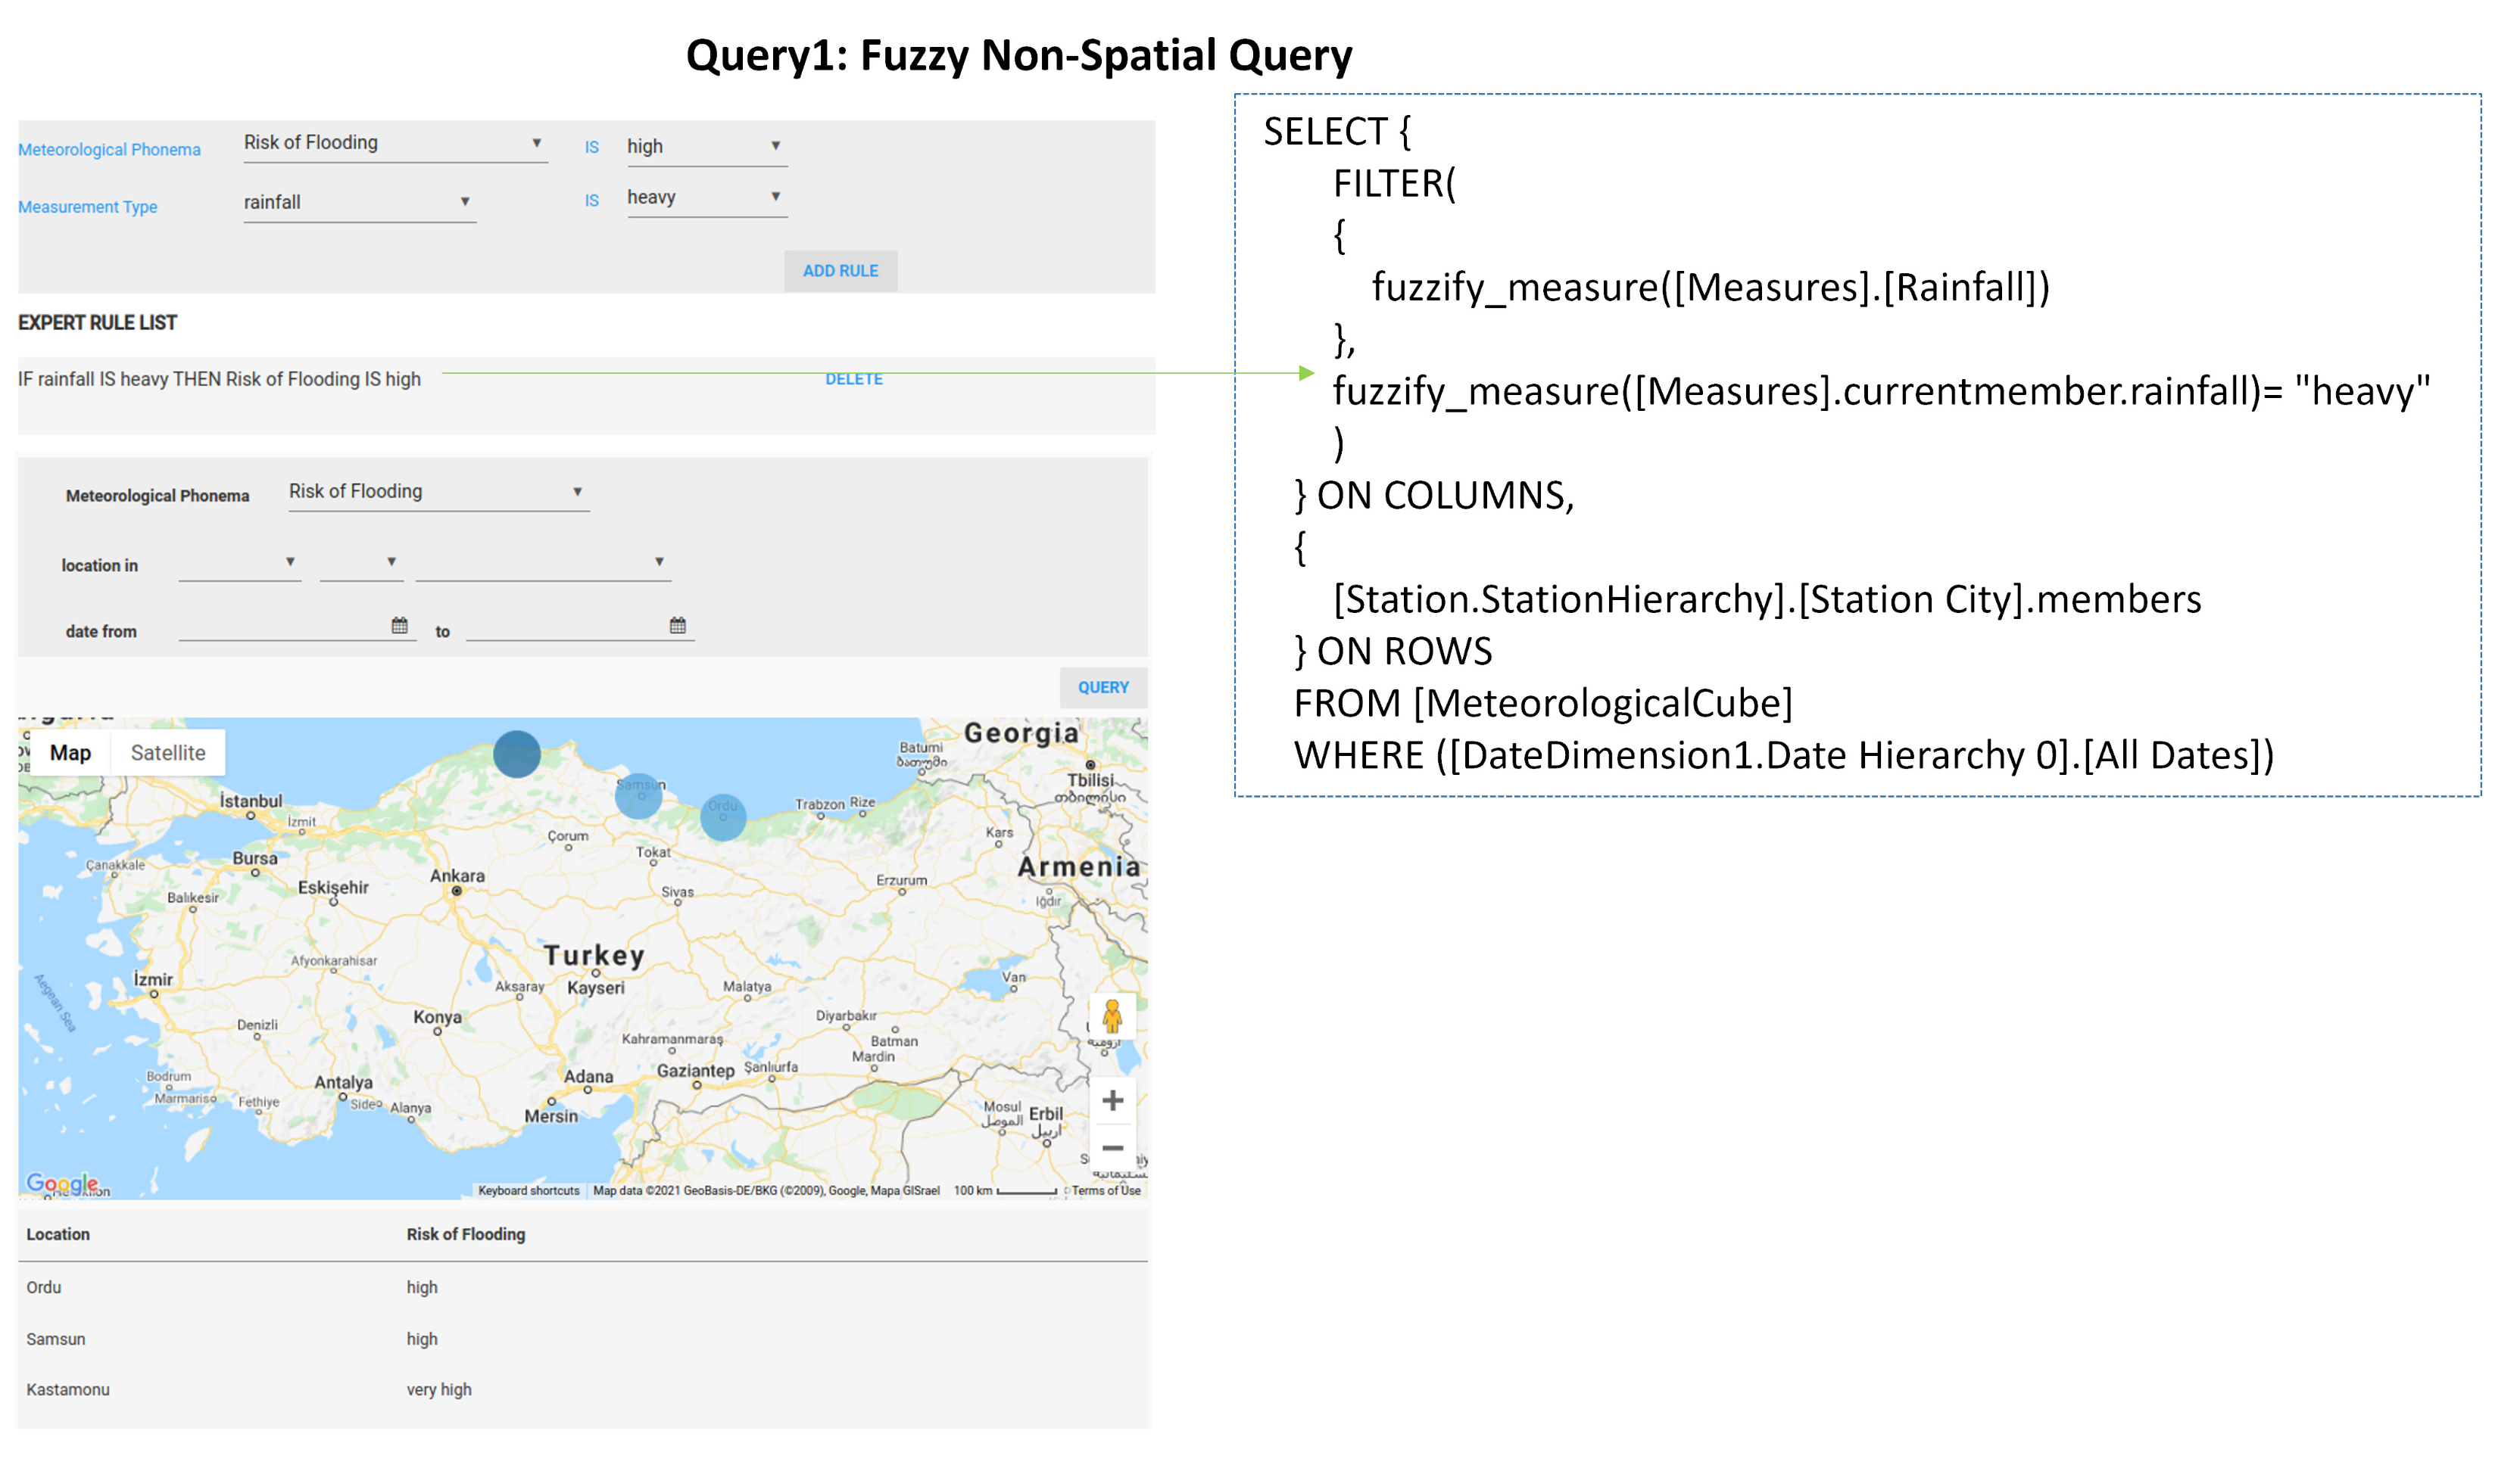Zoom out on the map
This screenshot has width=2520, height=1462.
(1112, 1148)
